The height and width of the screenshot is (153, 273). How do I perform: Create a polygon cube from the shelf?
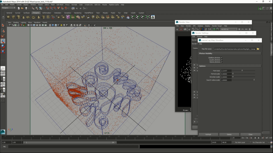tap(13, 17)
